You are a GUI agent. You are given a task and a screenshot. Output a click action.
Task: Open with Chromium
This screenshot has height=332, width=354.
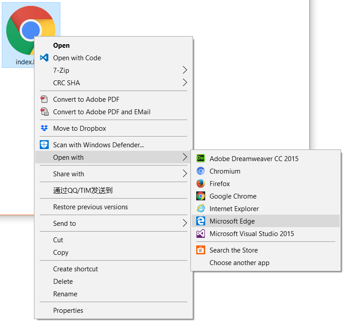[x=266, y=171]
